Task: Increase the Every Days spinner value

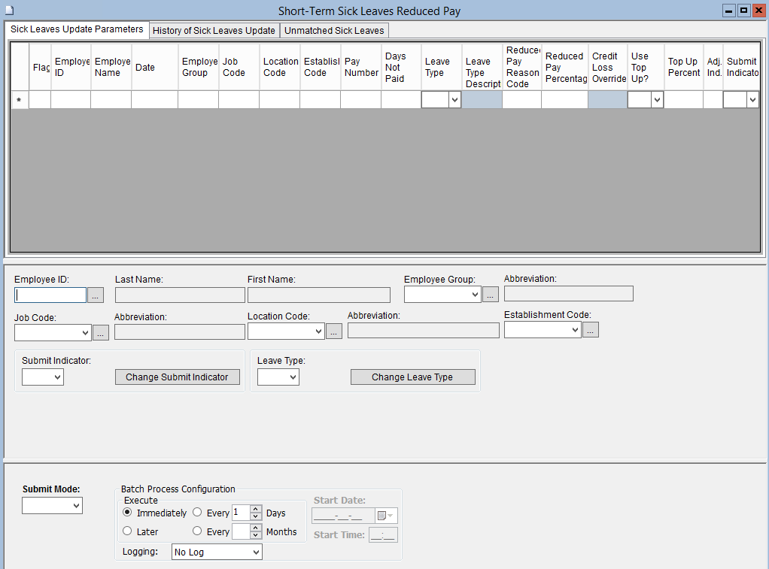Action: 256,509
